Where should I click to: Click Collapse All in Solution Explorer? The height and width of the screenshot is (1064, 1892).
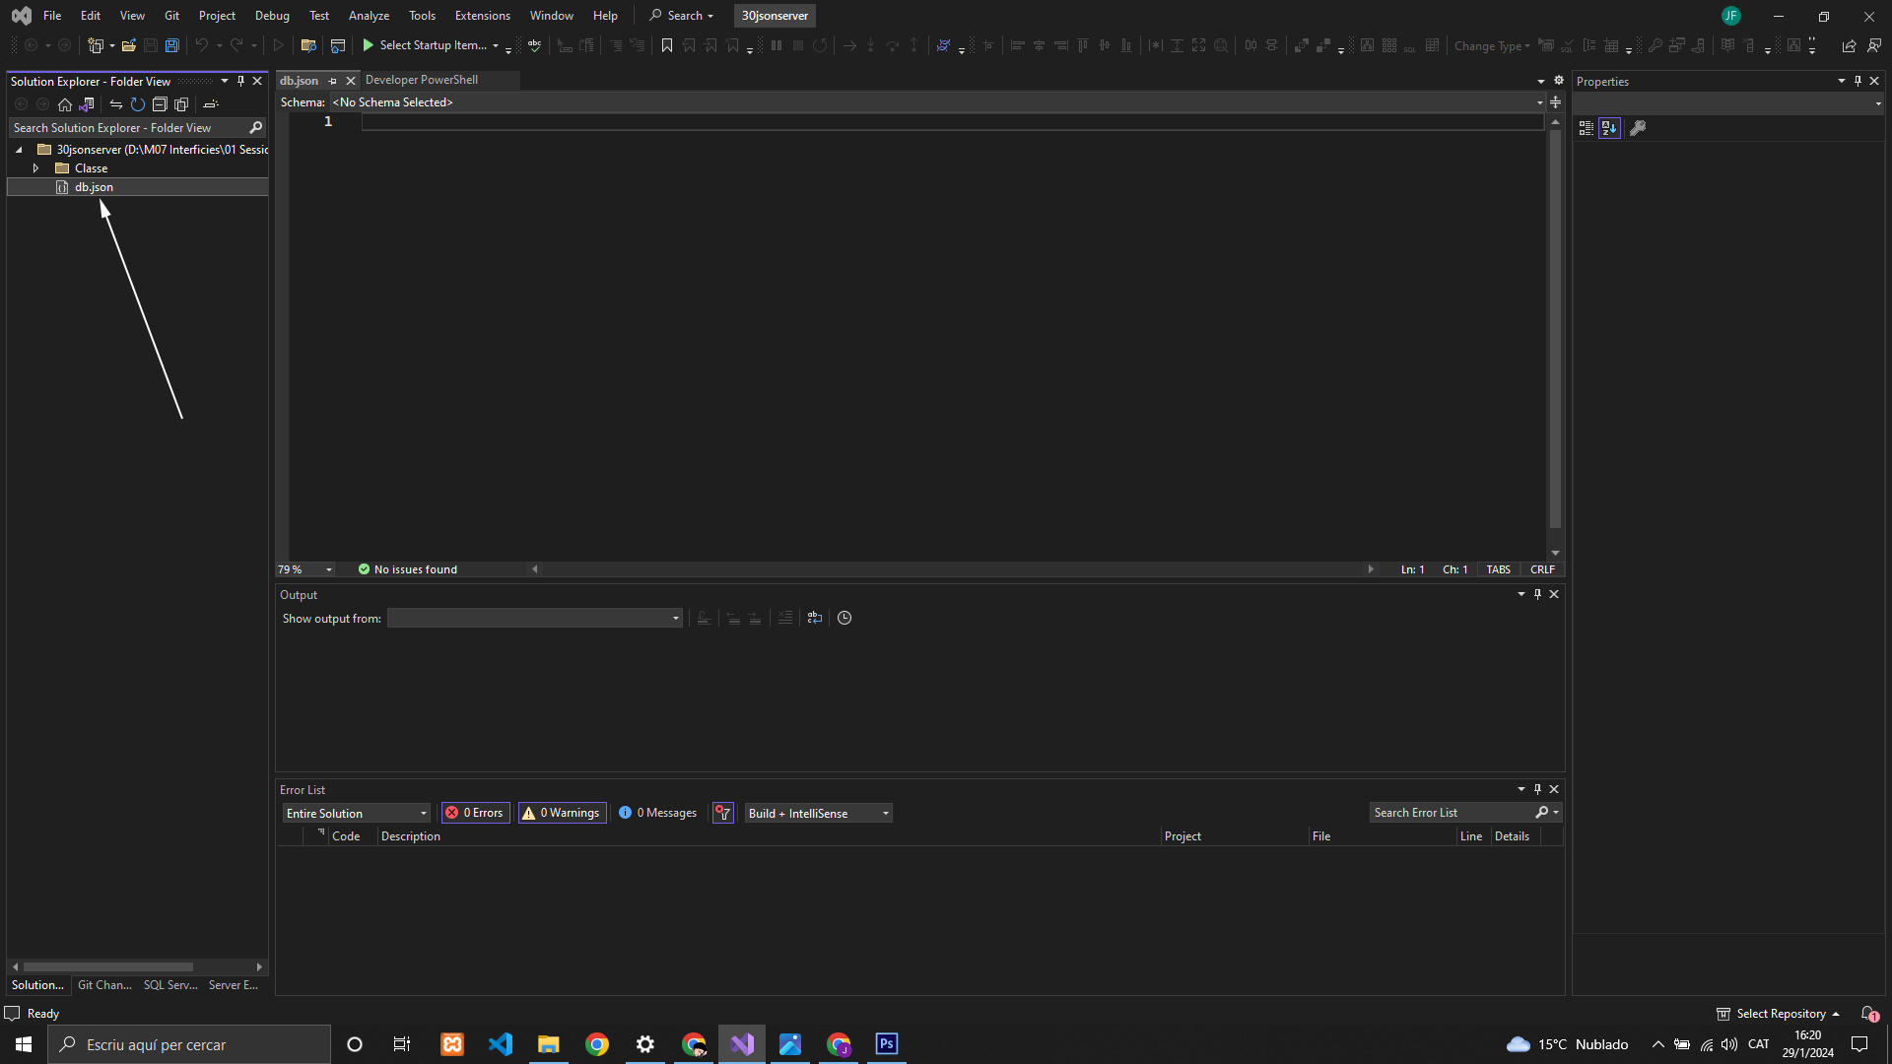click(160, 104)
